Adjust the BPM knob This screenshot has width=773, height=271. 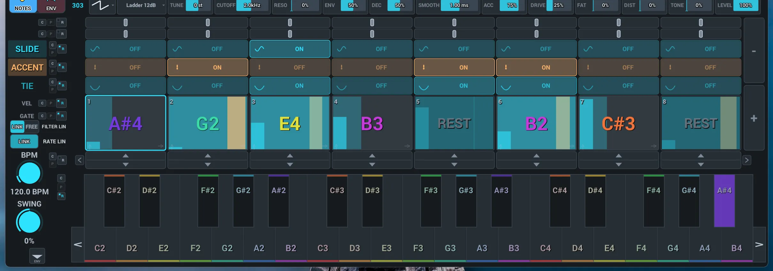[29, 173]
